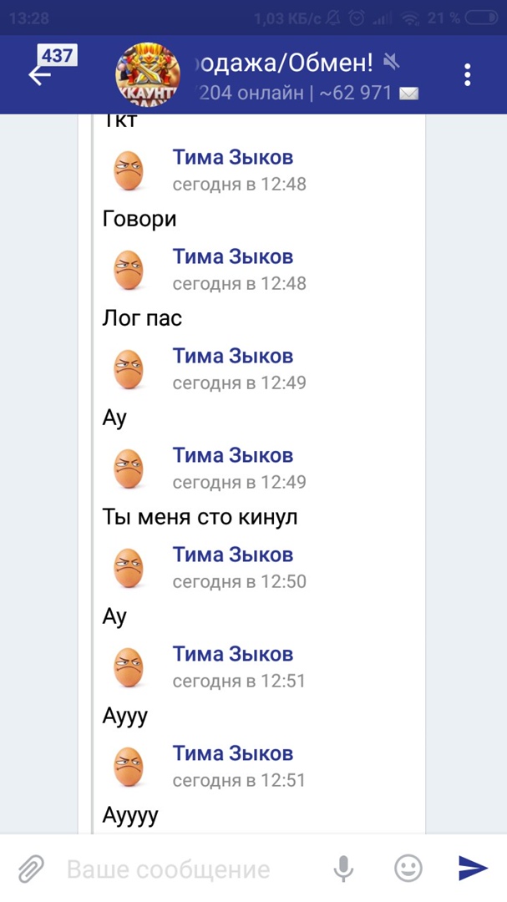
Task: Tap the "сегодня в 12:50" timestamp
Action: (x=239, y=581)
